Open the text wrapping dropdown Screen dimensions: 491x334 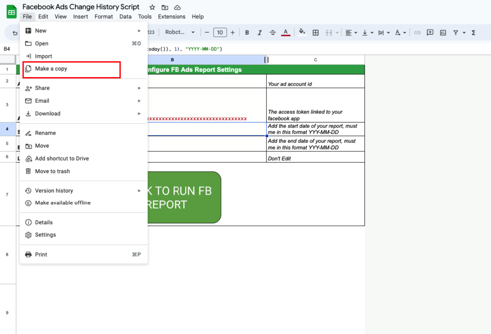click(384, 33)
